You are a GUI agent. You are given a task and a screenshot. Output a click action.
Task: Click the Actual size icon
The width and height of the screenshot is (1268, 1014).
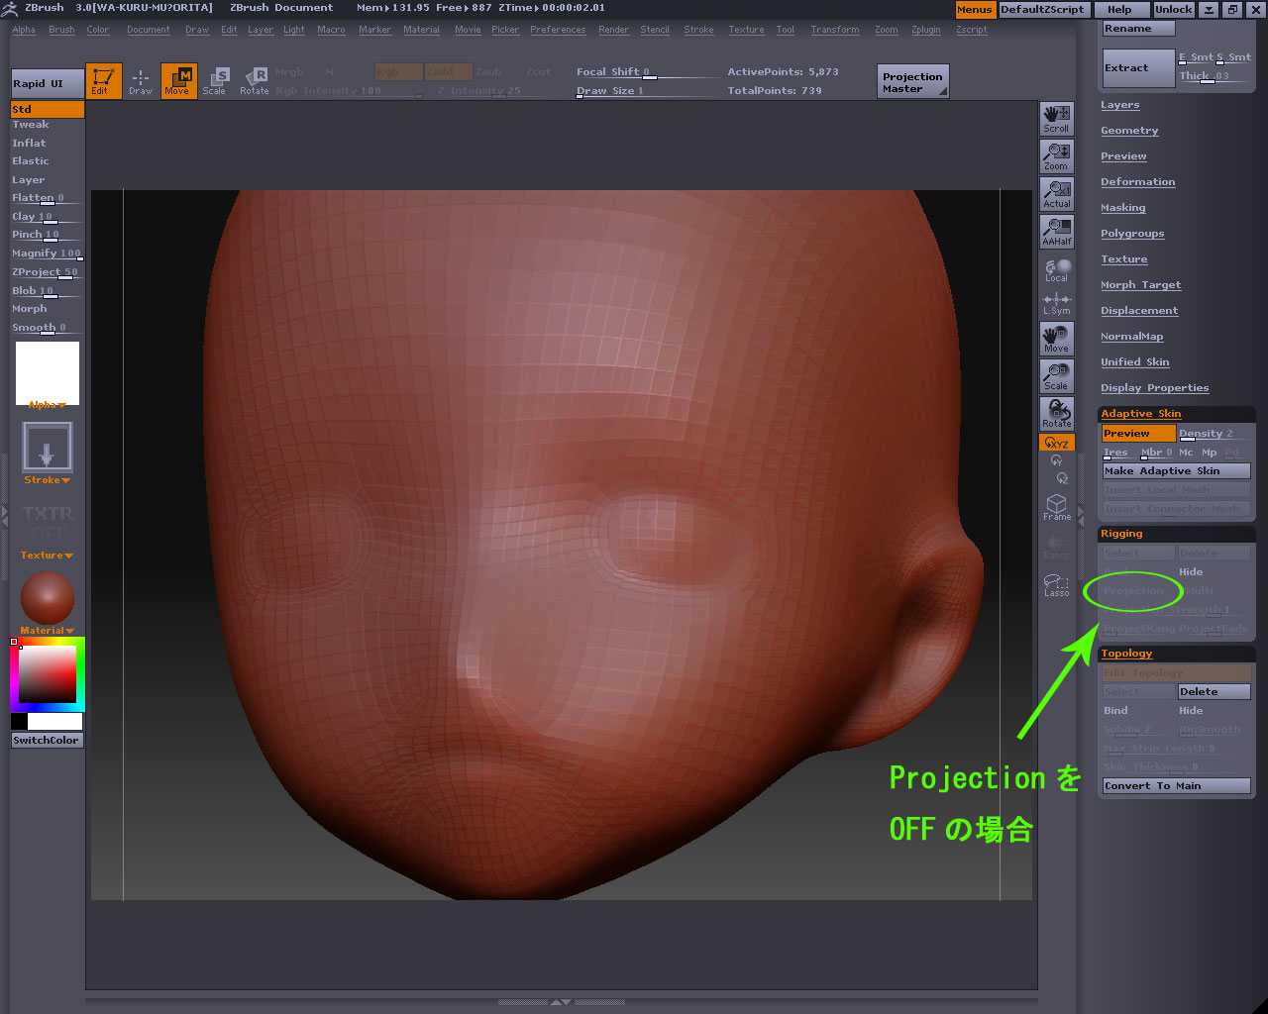point(1056,194)
